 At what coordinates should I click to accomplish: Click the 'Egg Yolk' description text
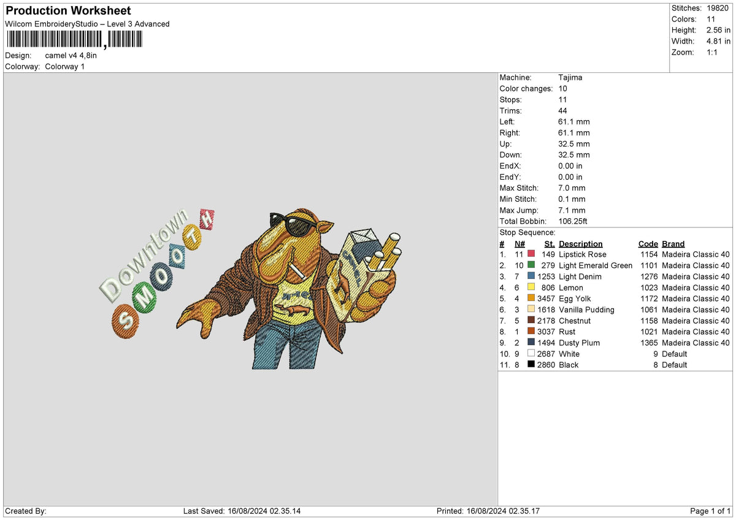click(x=575, y=299)
